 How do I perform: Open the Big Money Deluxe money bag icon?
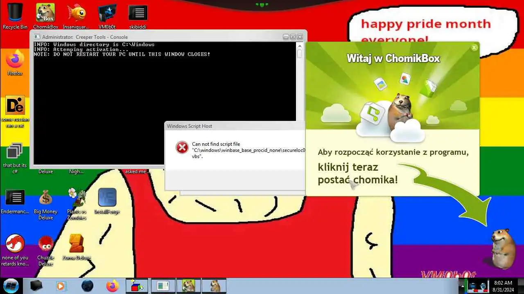point(45,204)
